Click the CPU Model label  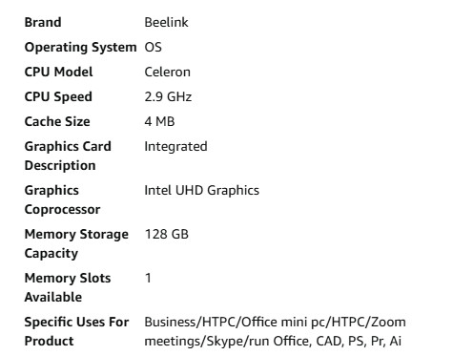point(58,72)
